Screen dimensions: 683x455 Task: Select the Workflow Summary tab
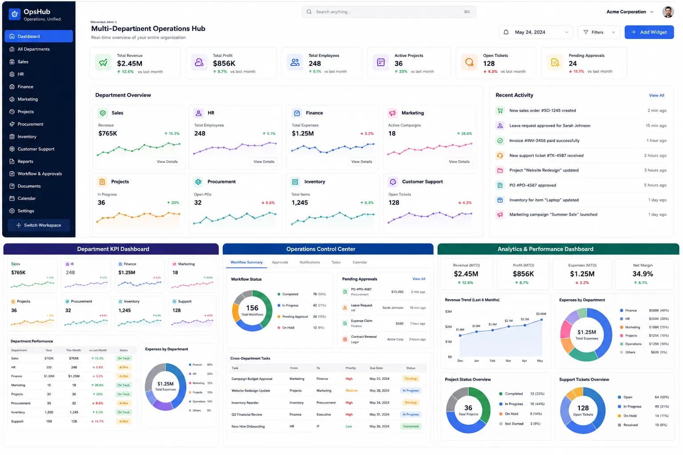(246, 262)
